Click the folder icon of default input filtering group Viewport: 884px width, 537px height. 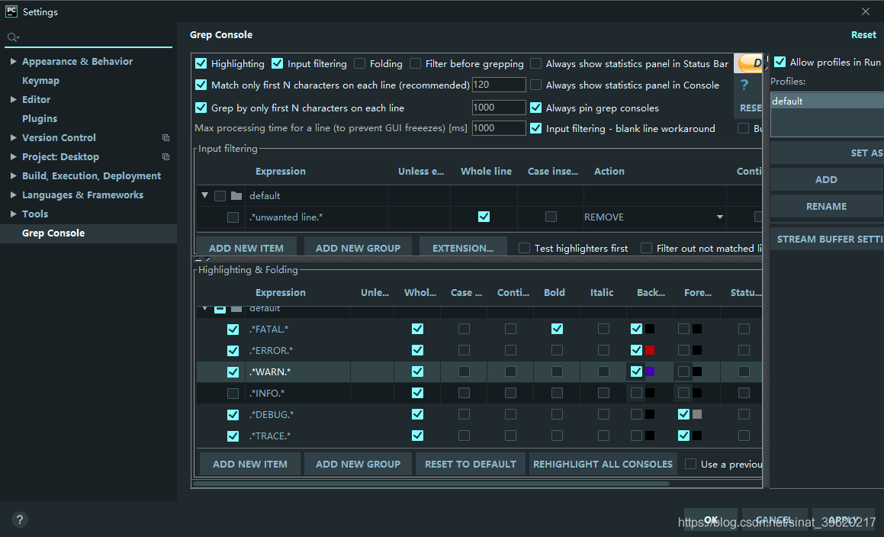[x=236, y=196]
